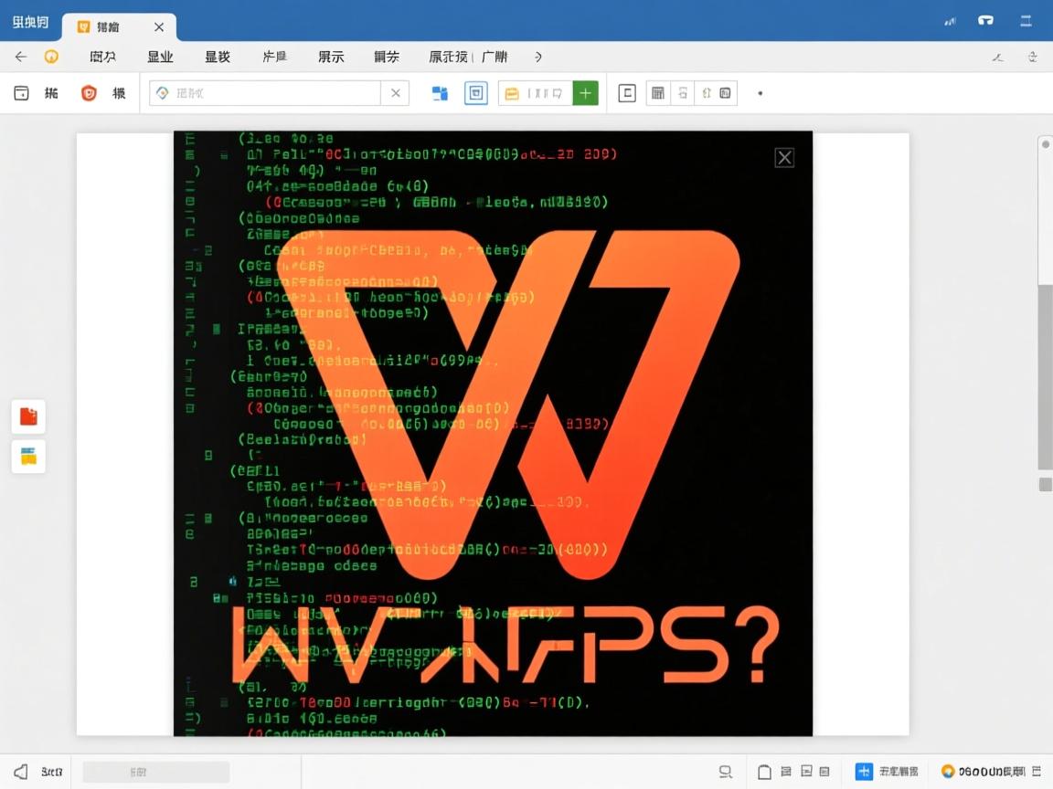Click the WPS security shield icon in toolbar
This screenshot has width=1053, height=789.
coord(87,92)
